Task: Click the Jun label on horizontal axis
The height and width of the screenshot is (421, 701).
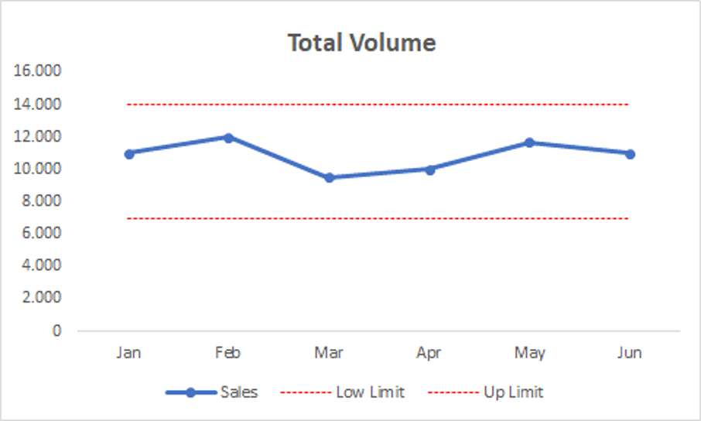Action: click(x=630, y=353)
